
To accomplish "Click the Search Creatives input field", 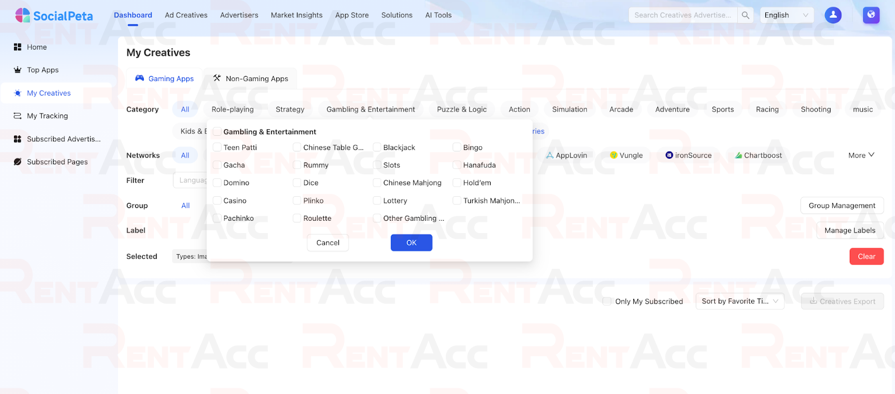I will pyautogui.click(x=682, y=15).
